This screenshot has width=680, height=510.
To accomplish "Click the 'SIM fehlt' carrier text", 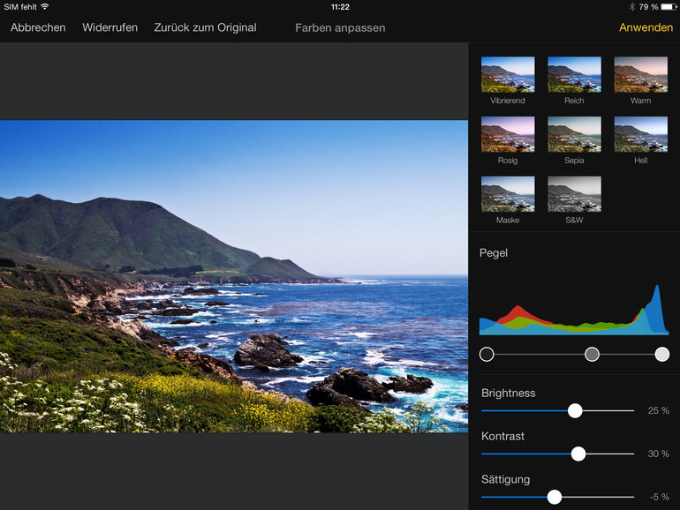I will [x=20, y=7].
